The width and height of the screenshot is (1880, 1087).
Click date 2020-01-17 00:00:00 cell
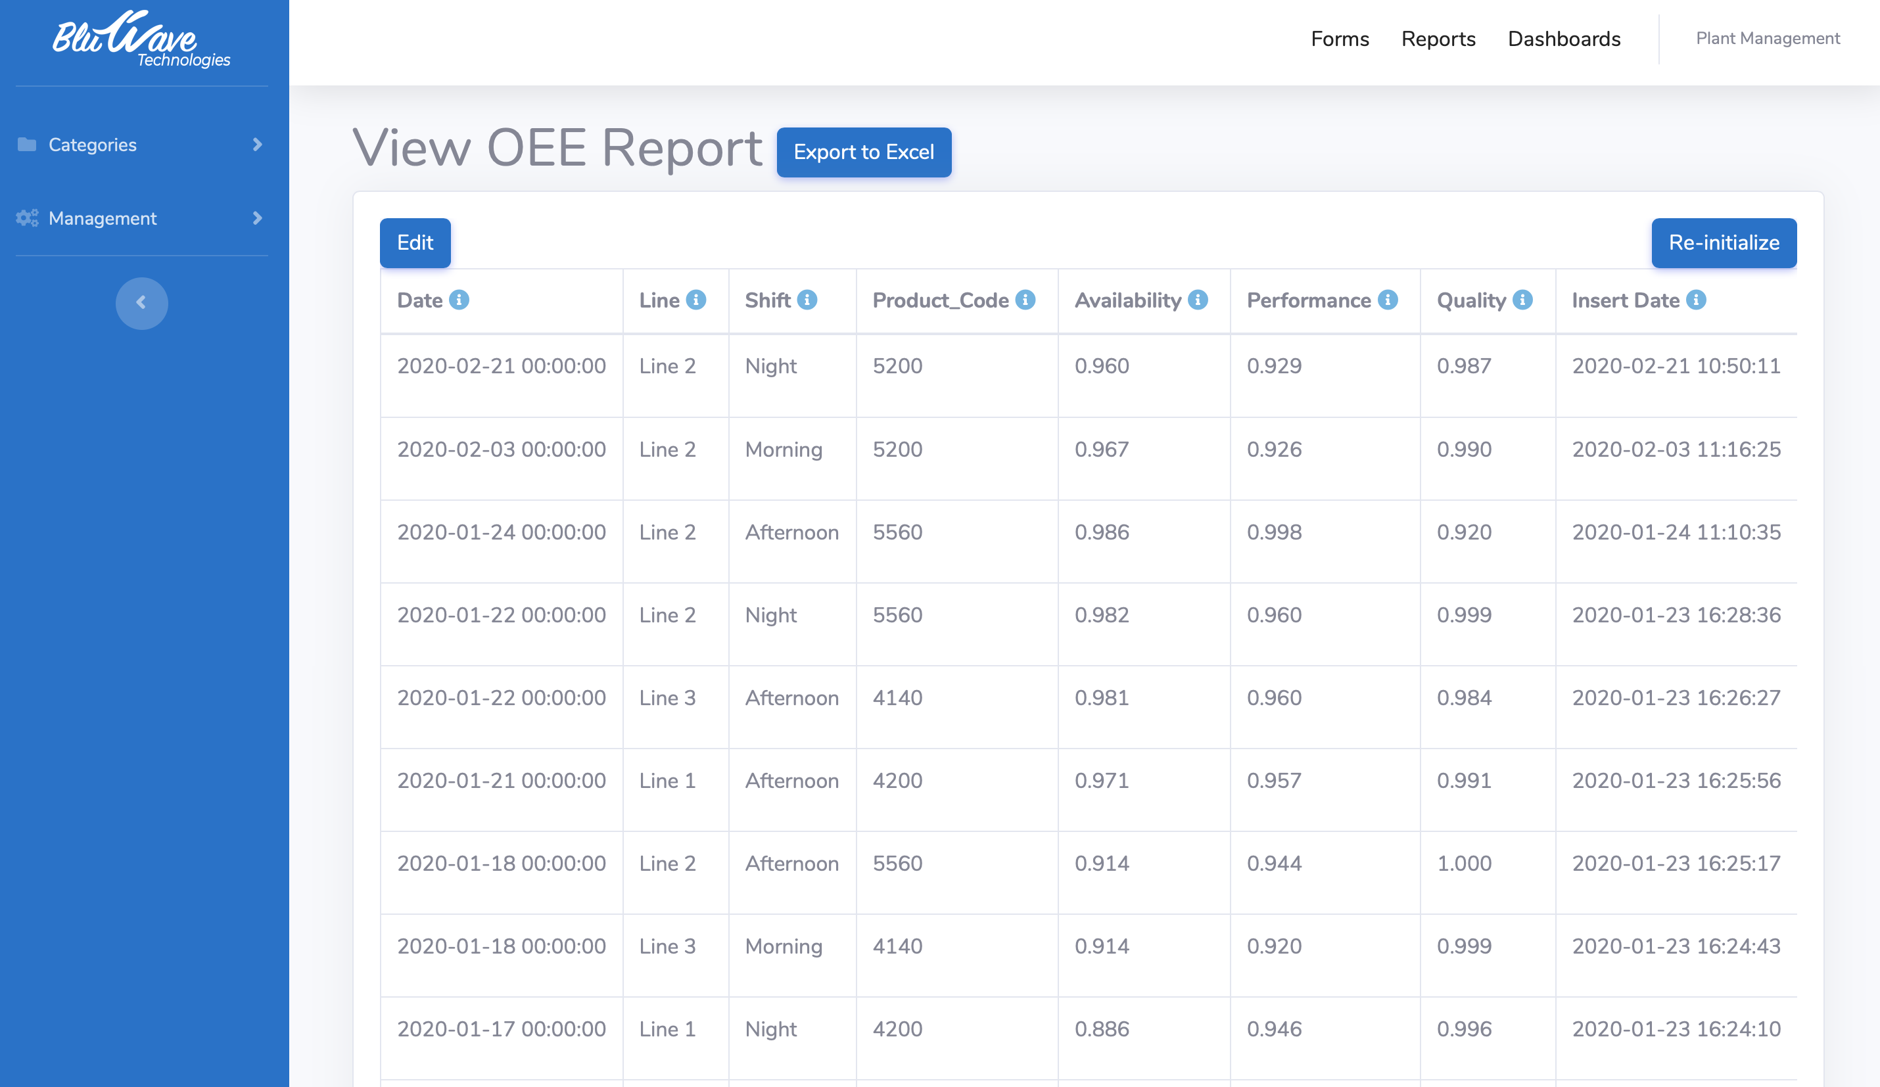tap(502, 1029)
